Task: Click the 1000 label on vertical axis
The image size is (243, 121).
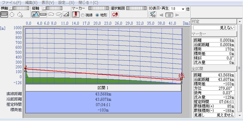Action: [x=18, y=28]
